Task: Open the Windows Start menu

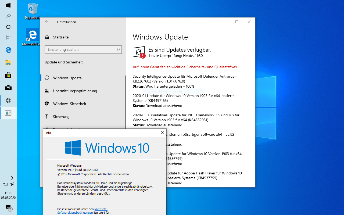Action: coord(8,5)
